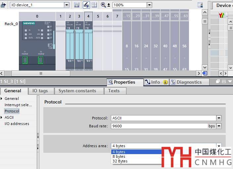The image size is (233, 169).
Task: Switch to Info tab
Action: (x=157, y=82)
